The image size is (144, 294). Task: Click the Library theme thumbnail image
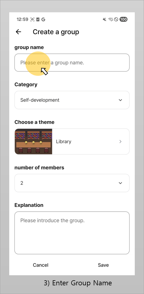point(33,142)
